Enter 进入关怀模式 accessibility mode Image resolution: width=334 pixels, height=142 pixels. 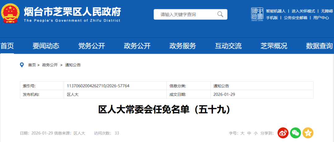pyautogui.click(x=303, y=11)
